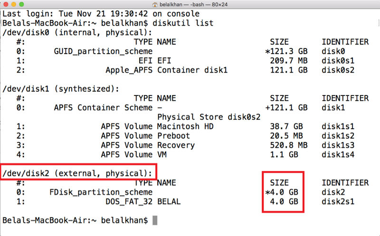
Task: Click the FDisk_partition_scheme entry
Action: coord(101,192)
